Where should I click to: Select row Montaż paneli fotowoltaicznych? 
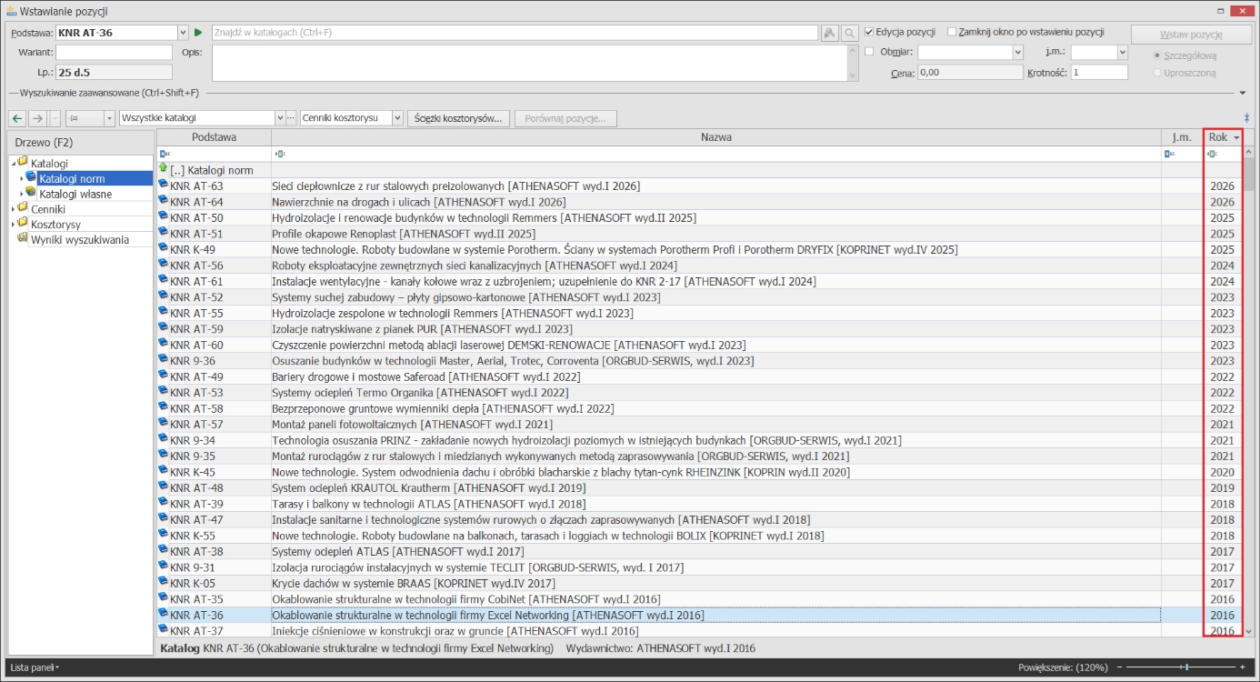[700, 424]
